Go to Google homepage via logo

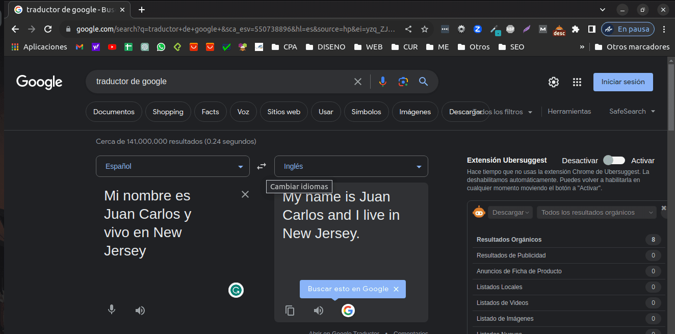39,82
